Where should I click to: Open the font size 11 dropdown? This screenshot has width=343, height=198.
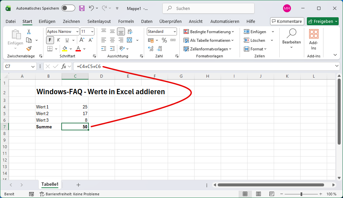tap(92, 32)
